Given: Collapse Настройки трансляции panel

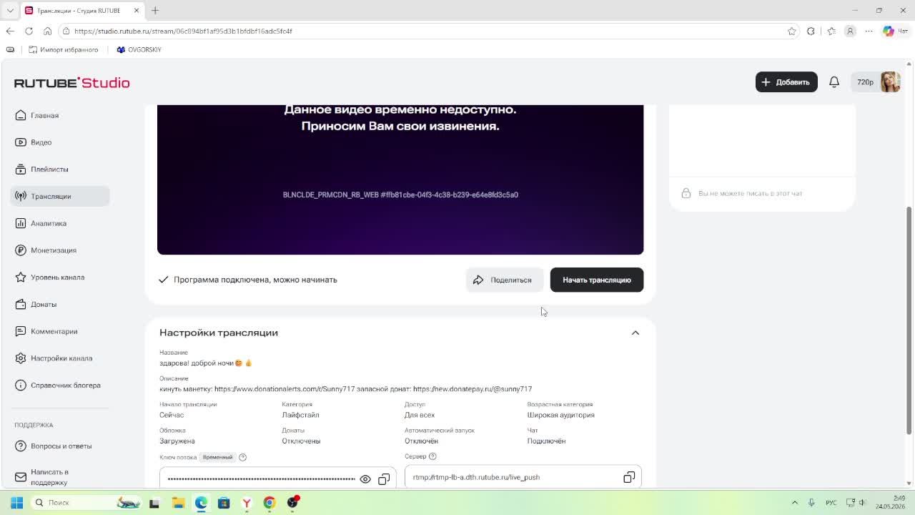Looking at the screenshot, I should pos(635,333).
